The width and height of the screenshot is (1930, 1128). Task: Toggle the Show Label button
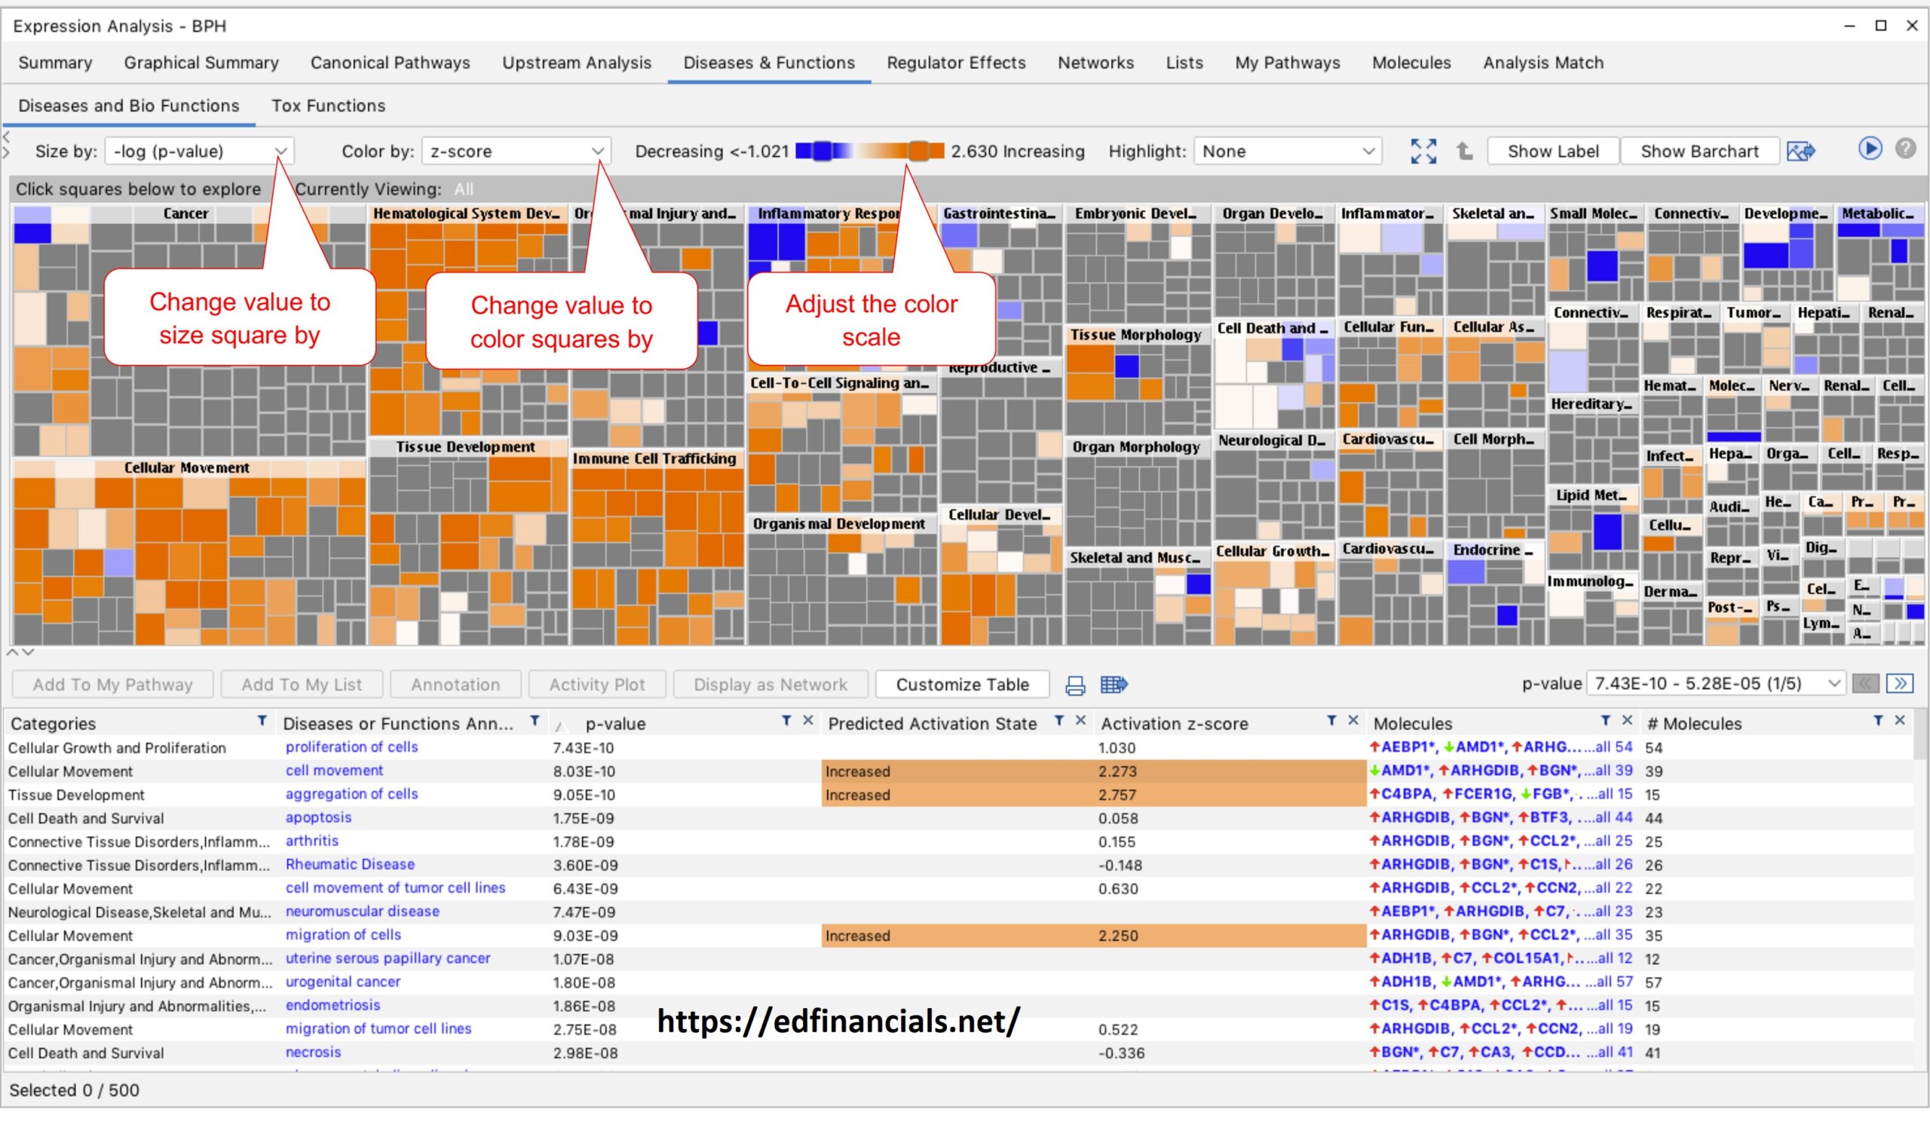click(x=1553, y=152)
